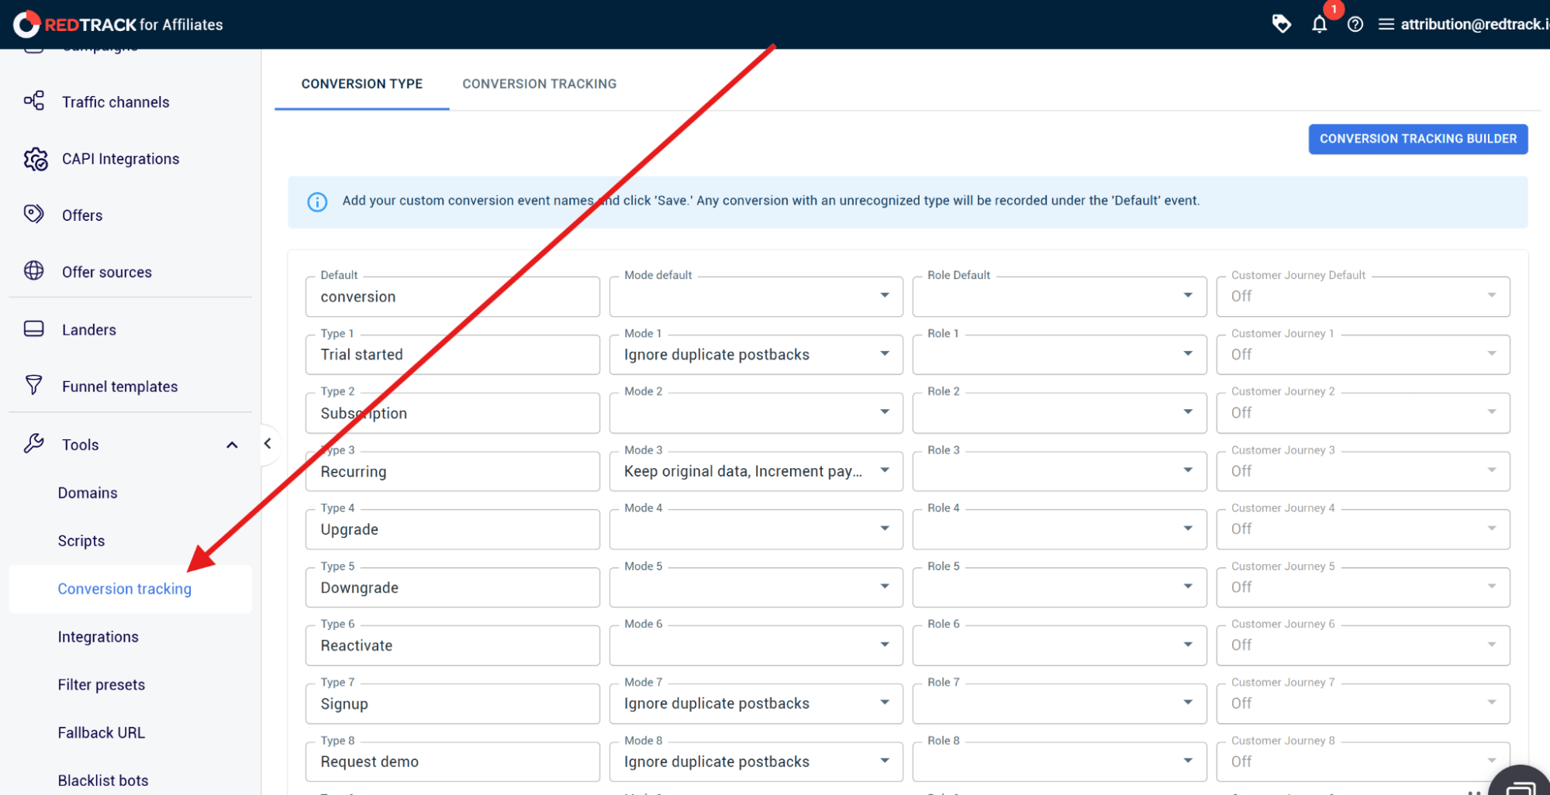This screenshot has height=795, width=1550.
Task: Open Filter presets in sidebar
Action: point(102,685)
